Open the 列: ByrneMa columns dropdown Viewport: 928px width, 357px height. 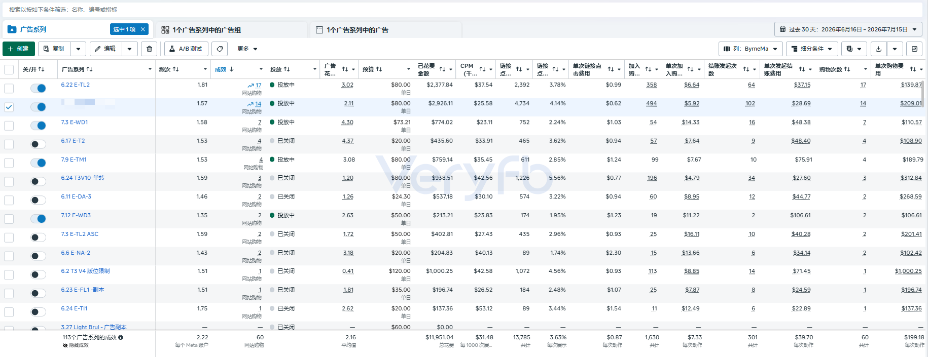tap(750, 49)
